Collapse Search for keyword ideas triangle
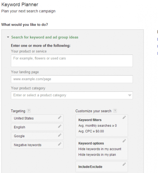The width and height of the screenshot is (158, 173). pos(8,37)
